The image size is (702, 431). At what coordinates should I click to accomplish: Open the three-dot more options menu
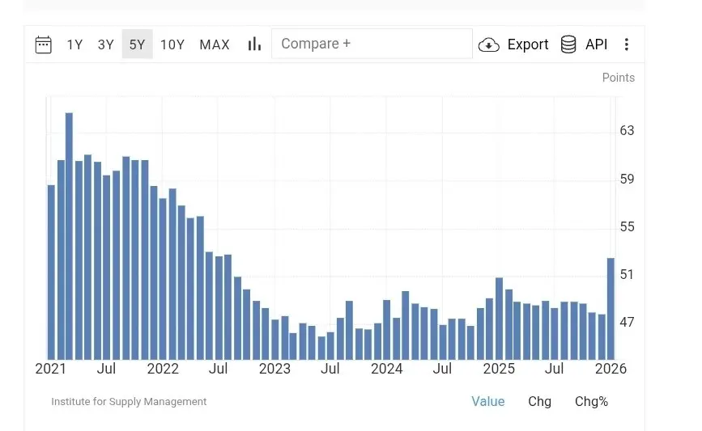(627, 44)
